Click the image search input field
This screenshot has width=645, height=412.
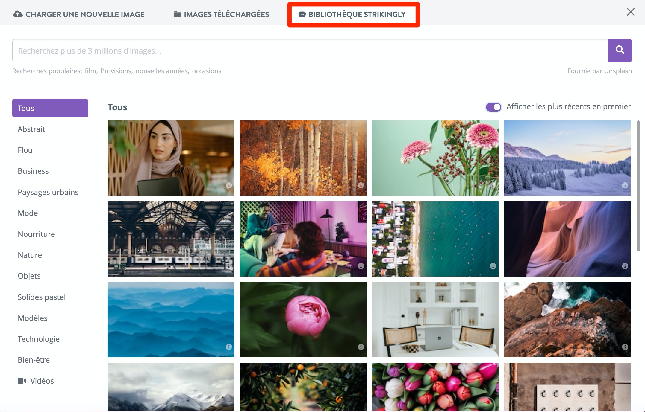pyautogui.click(x=310, y=51)
